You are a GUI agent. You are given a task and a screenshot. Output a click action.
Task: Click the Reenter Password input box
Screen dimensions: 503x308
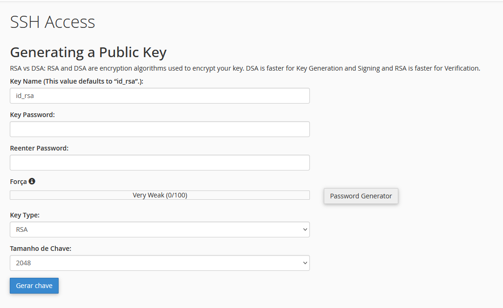pyautogui.click(x=160, y=163)
